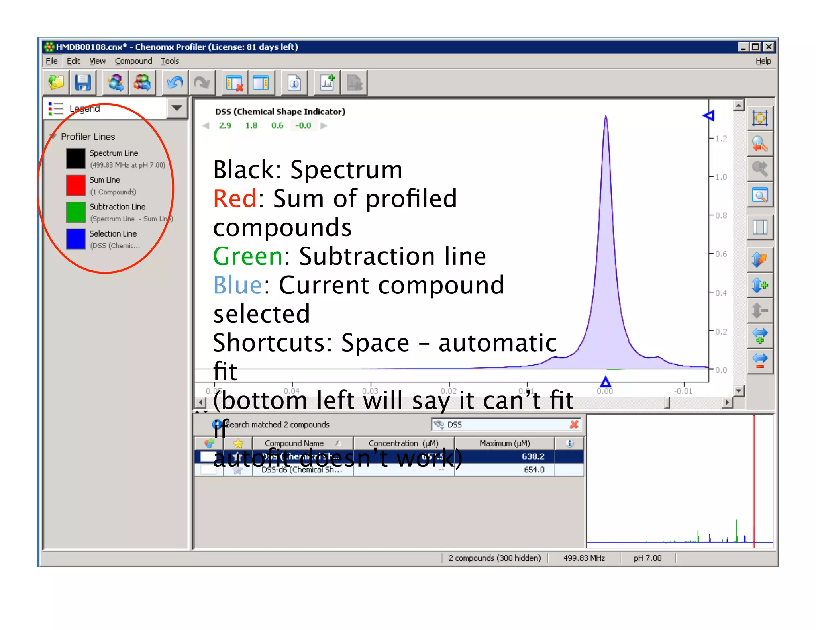Image resolution: width=816 pixels, height=630 pixels.
Task: Go to next cluster with right arrow
Action: pos(324,126)
